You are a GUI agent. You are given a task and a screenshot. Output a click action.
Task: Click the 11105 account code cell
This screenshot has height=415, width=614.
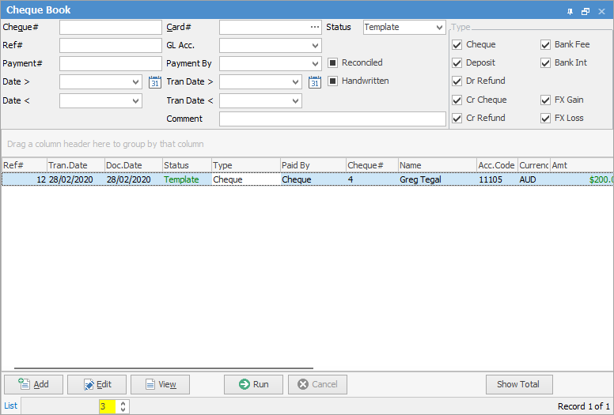pyautogui.click(x=498, y=179)
